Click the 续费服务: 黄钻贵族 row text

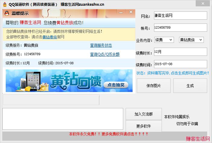[x=22, y=45]
